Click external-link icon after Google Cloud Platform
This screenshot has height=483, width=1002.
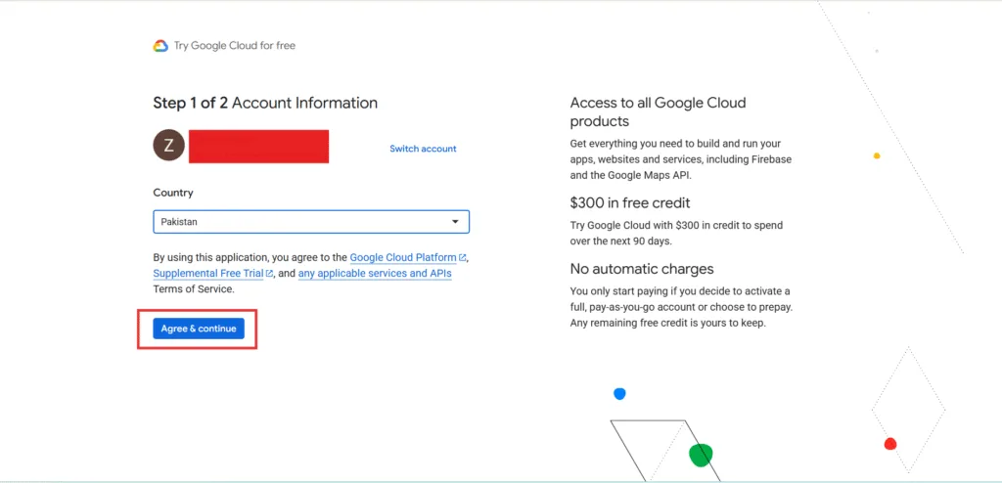tap(463, 257)
